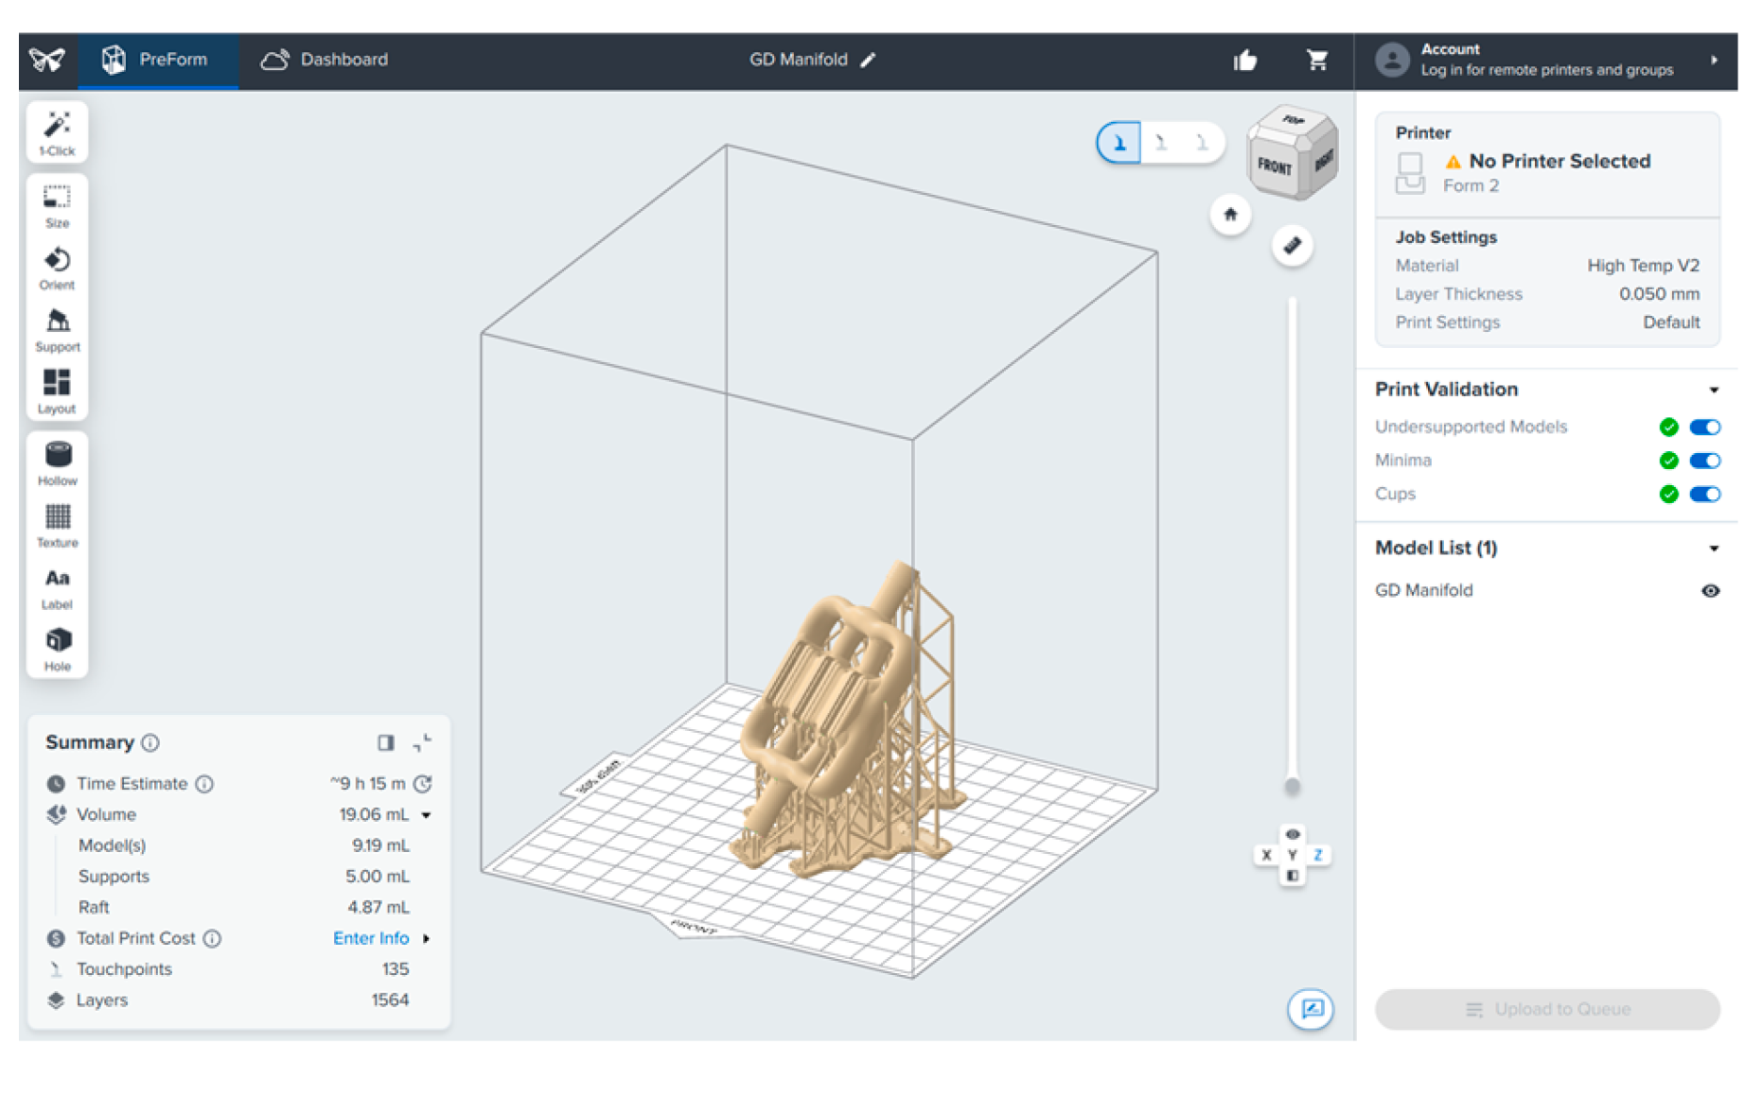The image size is (1762, 1097).
Task: Switch to the Dashboard tab
Action: pyautogui.click(x=325, y=60)
